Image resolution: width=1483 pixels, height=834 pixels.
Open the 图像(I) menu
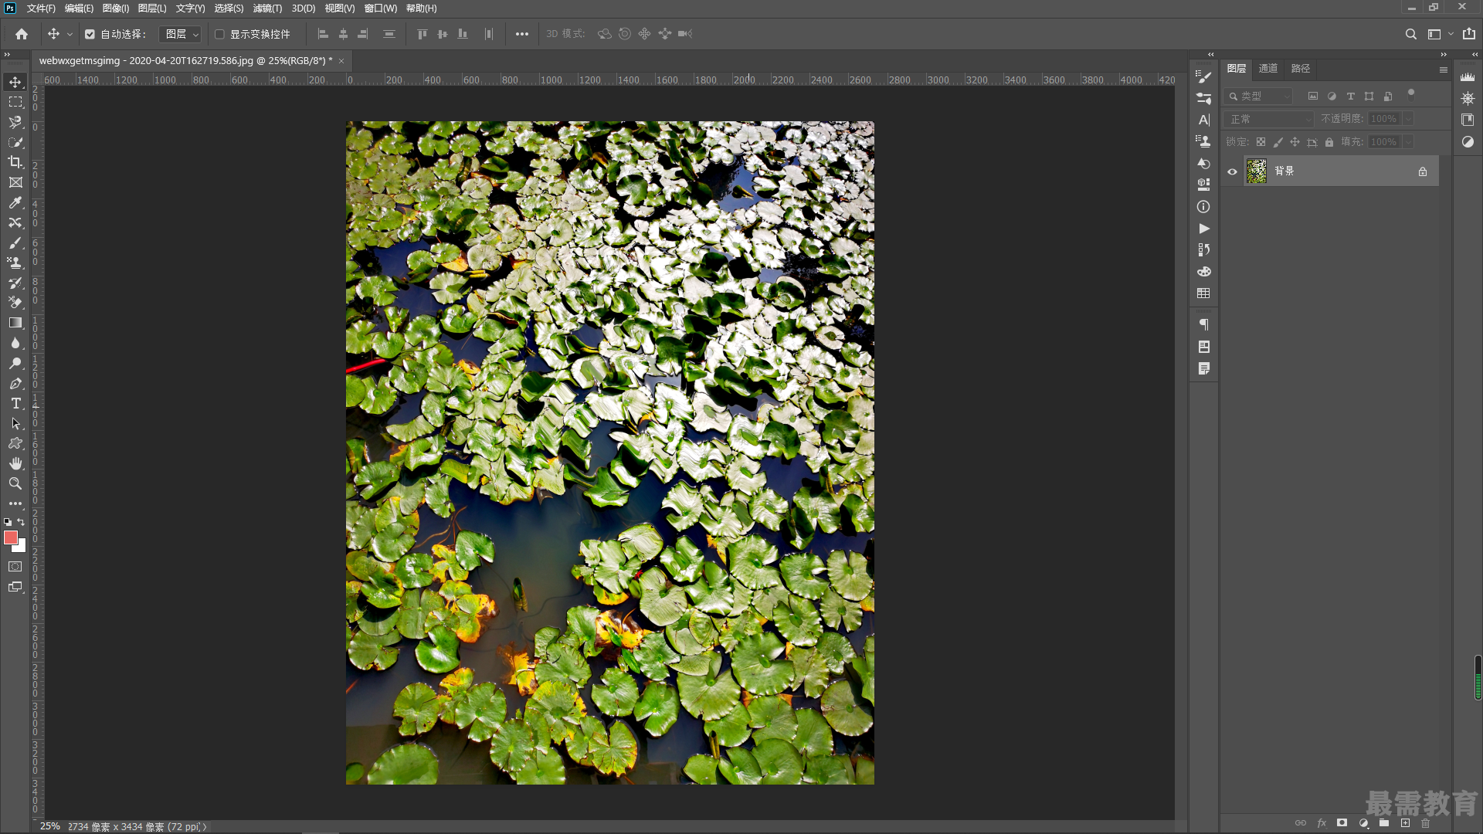pos(116,8)
